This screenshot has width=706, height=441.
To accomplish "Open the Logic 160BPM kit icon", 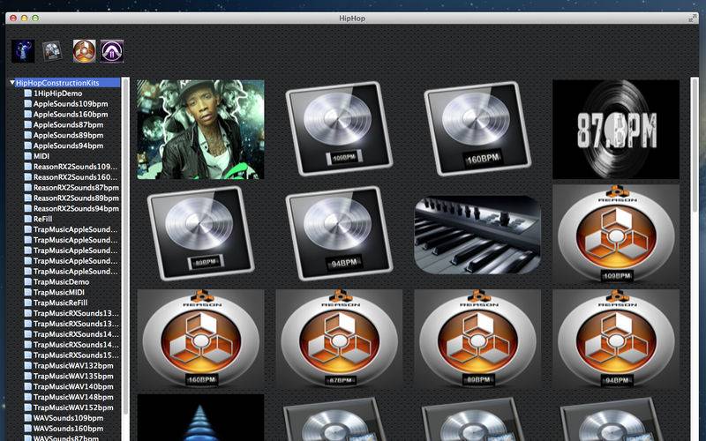I will 477,128.
